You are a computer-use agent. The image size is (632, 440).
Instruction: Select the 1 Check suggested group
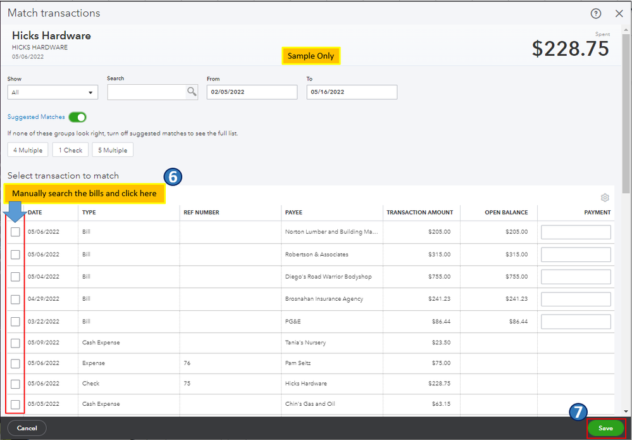pos(70,150)
